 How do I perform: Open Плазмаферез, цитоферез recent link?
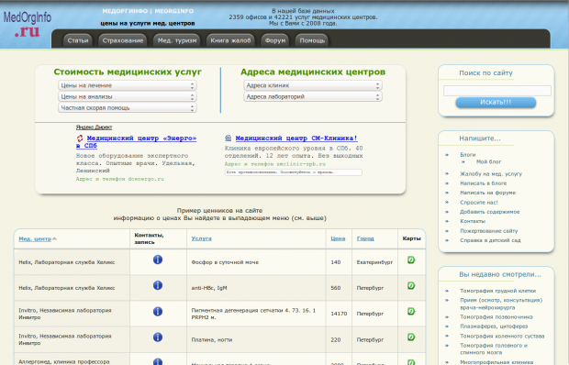tap(494, 326)
